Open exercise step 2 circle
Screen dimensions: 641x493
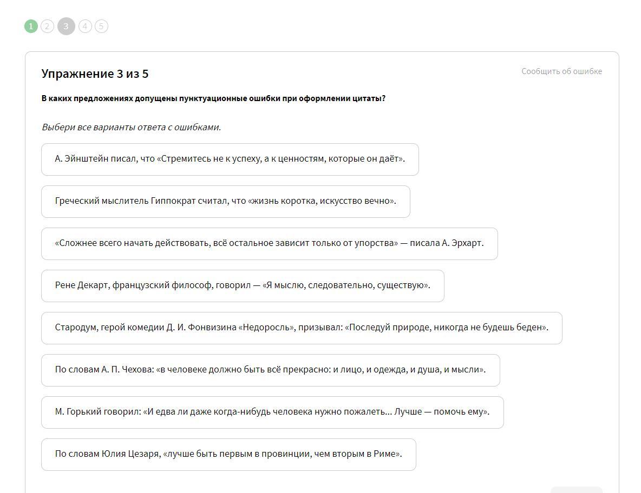point(47,26)
